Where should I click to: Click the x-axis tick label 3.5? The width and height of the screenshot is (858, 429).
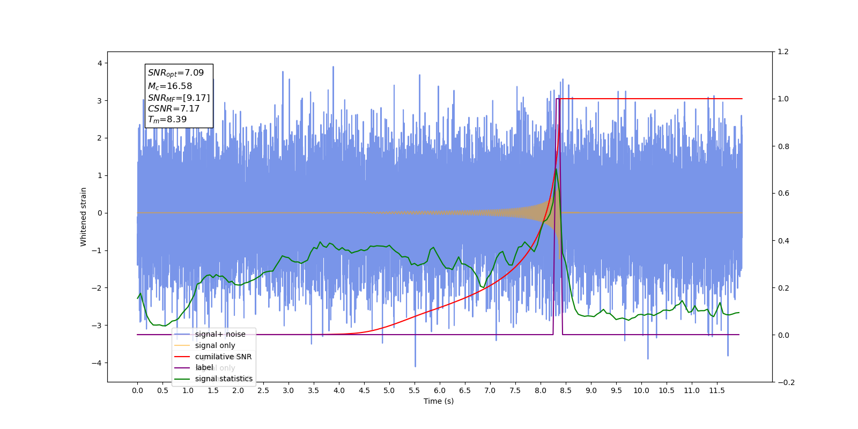[314, 390]
